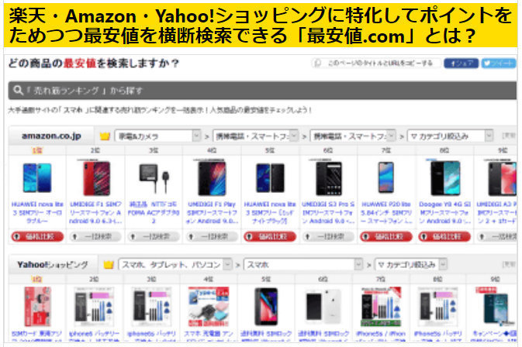522x347 pixels.
Task: Click the copy page title and URL icon
Action: click(317, 64)
